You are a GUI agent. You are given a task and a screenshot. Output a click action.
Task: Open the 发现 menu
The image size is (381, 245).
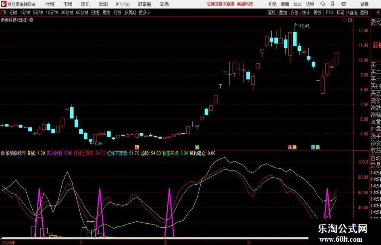[x=103, y=4]
